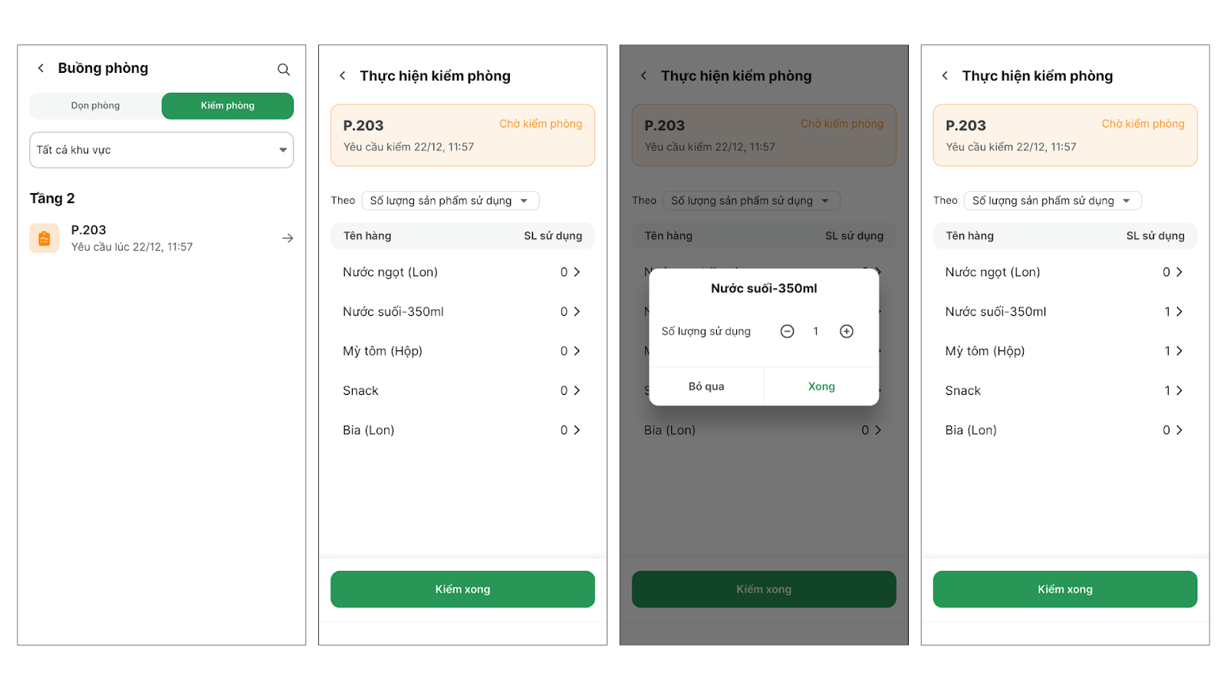
Task: Click the SL sử dụng column header
Action: (553, 236)
